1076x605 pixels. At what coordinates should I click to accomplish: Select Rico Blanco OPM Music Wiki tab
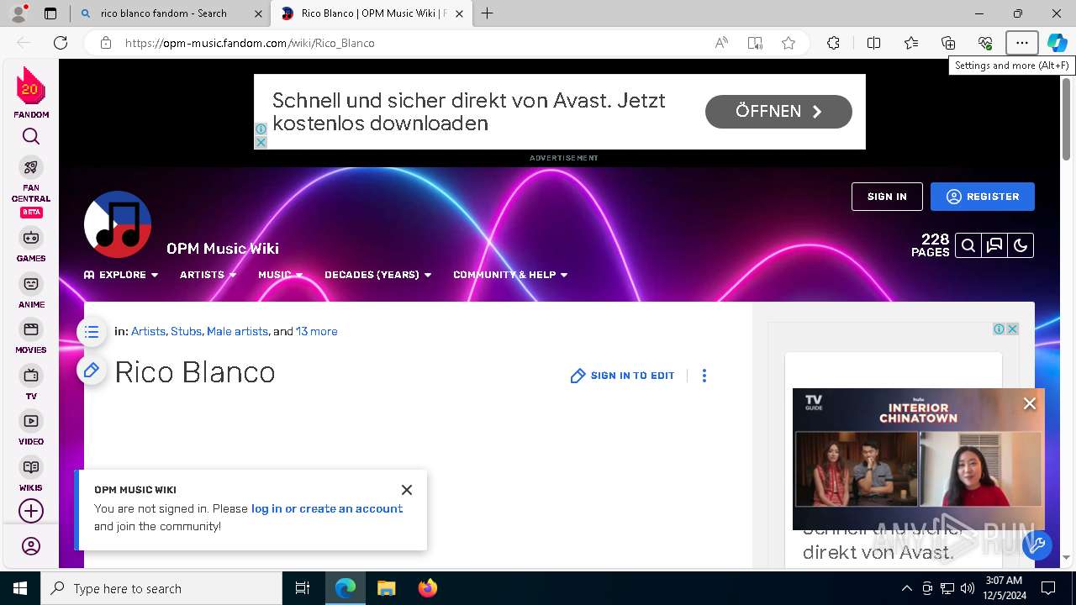(x=372, y=13)
